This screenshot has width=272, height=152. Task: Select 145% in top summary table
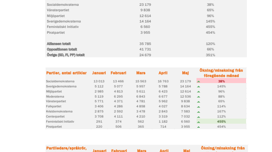point(210,21)
